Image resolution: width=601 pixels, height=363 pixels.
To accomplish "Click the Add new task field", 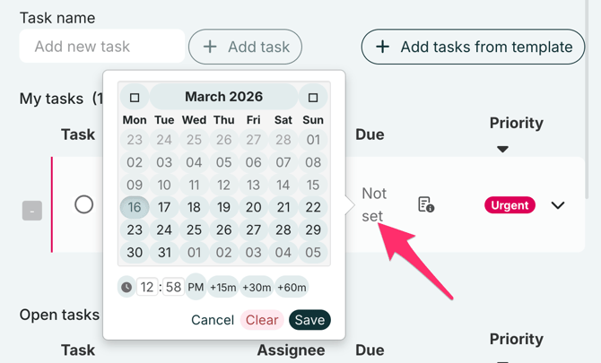I will (101, 47).
